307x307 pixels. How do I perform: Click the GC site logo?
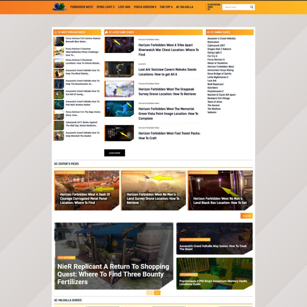(x=59, y=7)
